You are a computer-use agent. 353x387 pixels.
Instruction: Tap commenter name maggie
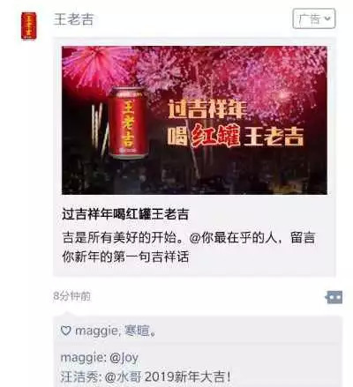[x=81, y=358]
